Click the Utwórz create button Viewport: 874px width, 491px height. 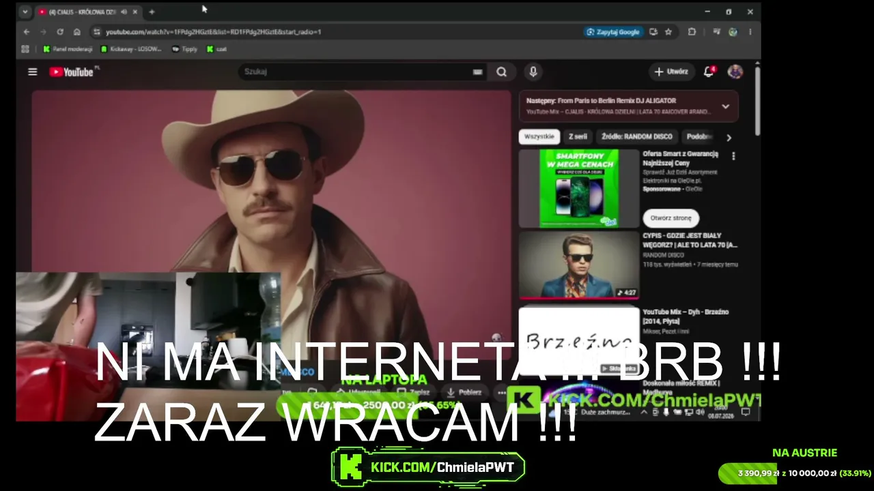point(671,72)
